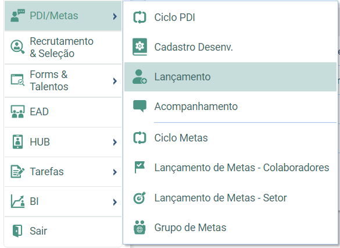Expand the HUB submenu chevron
Image resolution: width=340 pixels, height=248 pixels.
pos(115,142)
